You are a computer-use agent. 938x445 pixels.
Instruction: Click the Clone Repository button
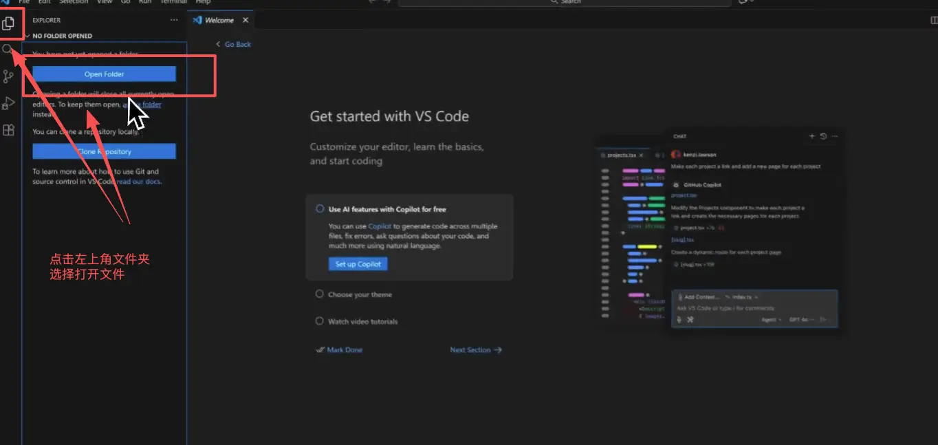pyautogui.click(x=104, y=151)
